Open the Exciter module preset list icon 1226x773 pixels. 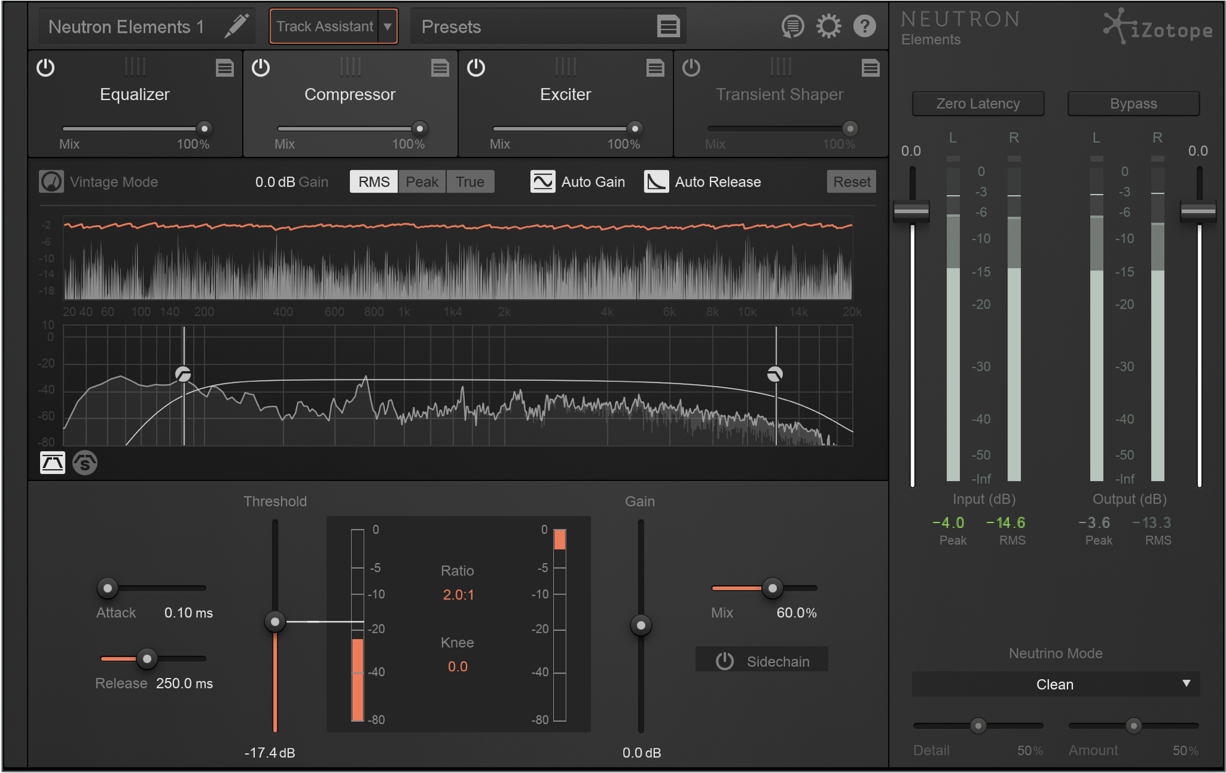pos(655,68)
